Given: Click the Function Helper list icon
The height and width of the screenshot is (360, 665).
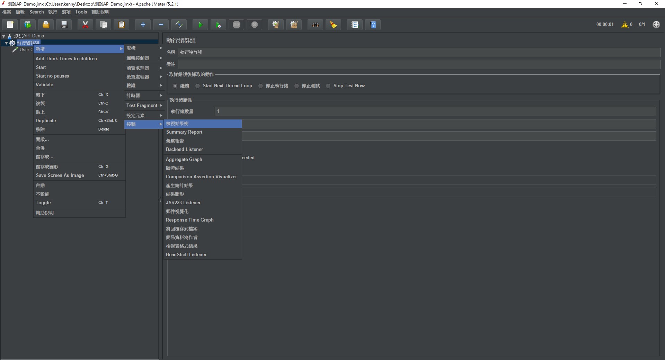Looking at the screenshot, I should (x=354, y=25).
